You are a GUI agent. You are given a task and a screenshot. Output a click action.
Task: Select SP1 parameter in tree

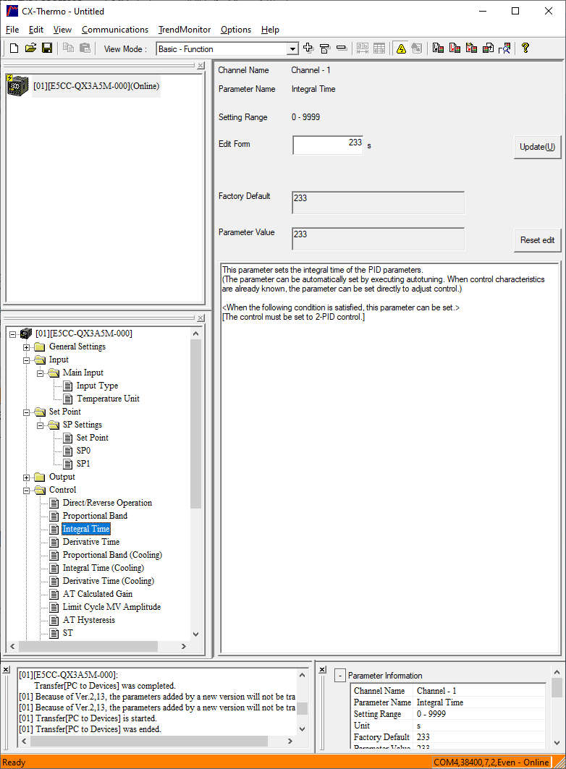[83, 464]
